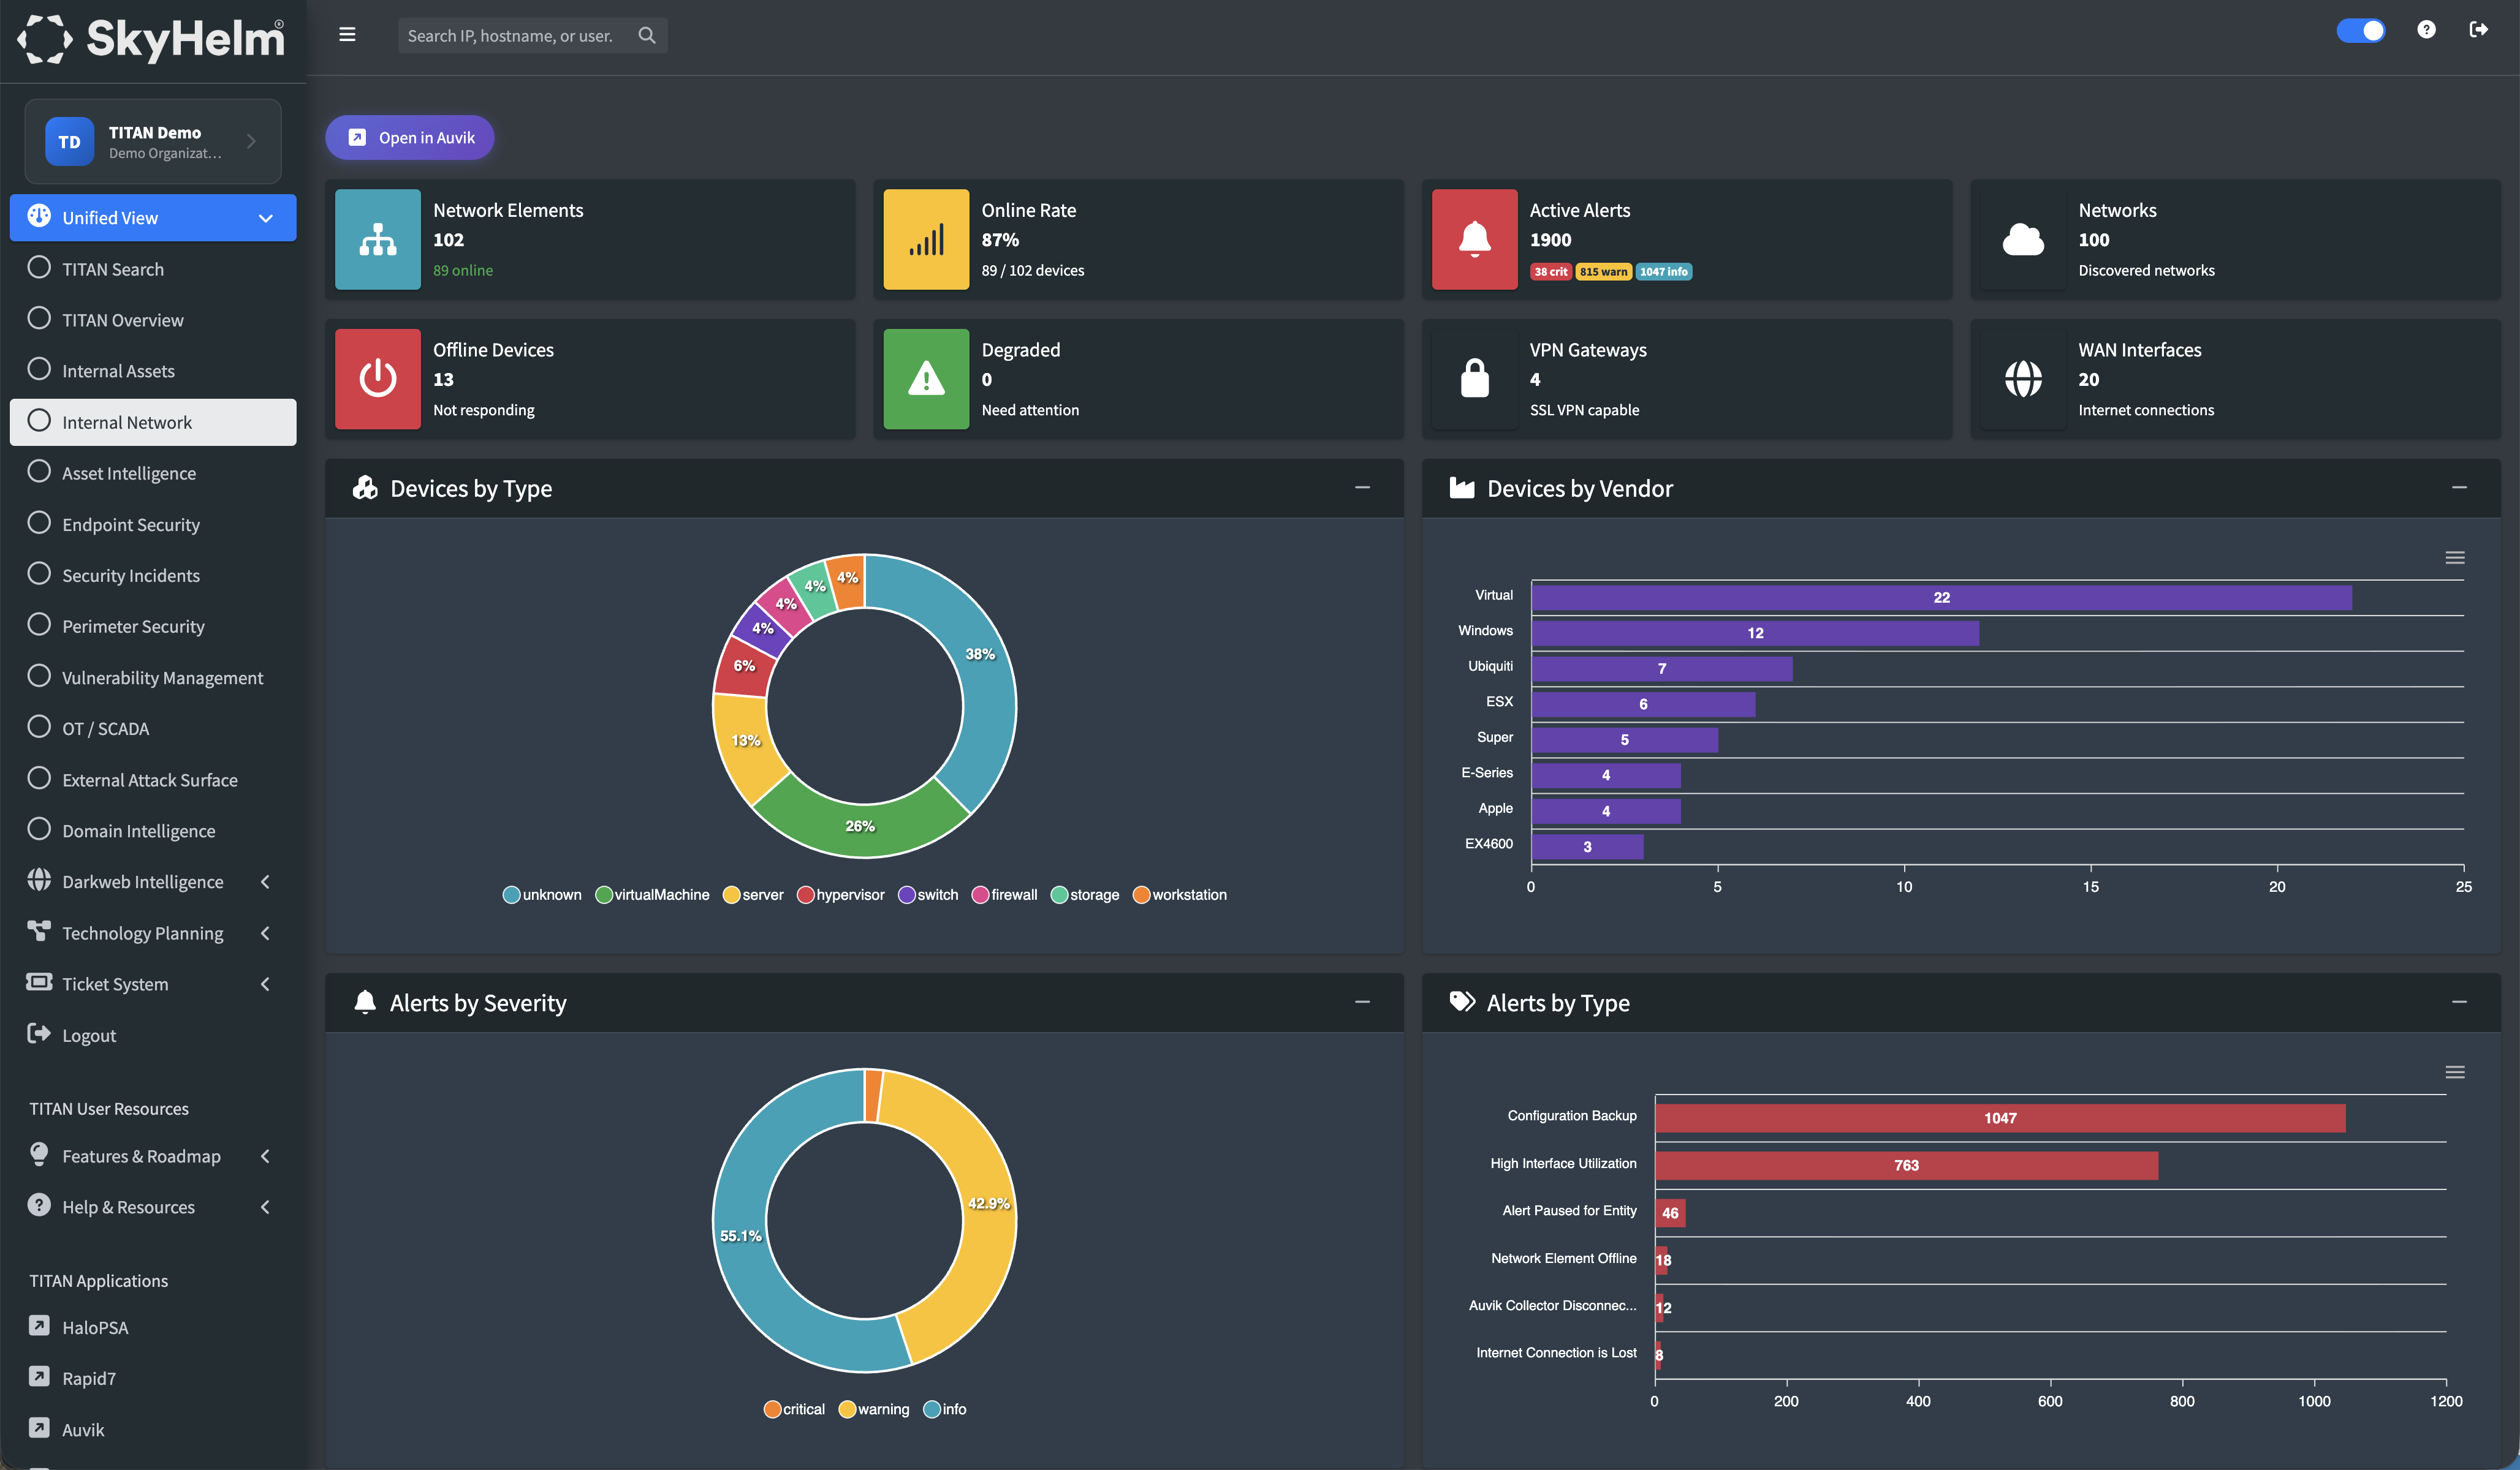
Task: Toggle unknown series in Devices legend
Action: [541, 894]
